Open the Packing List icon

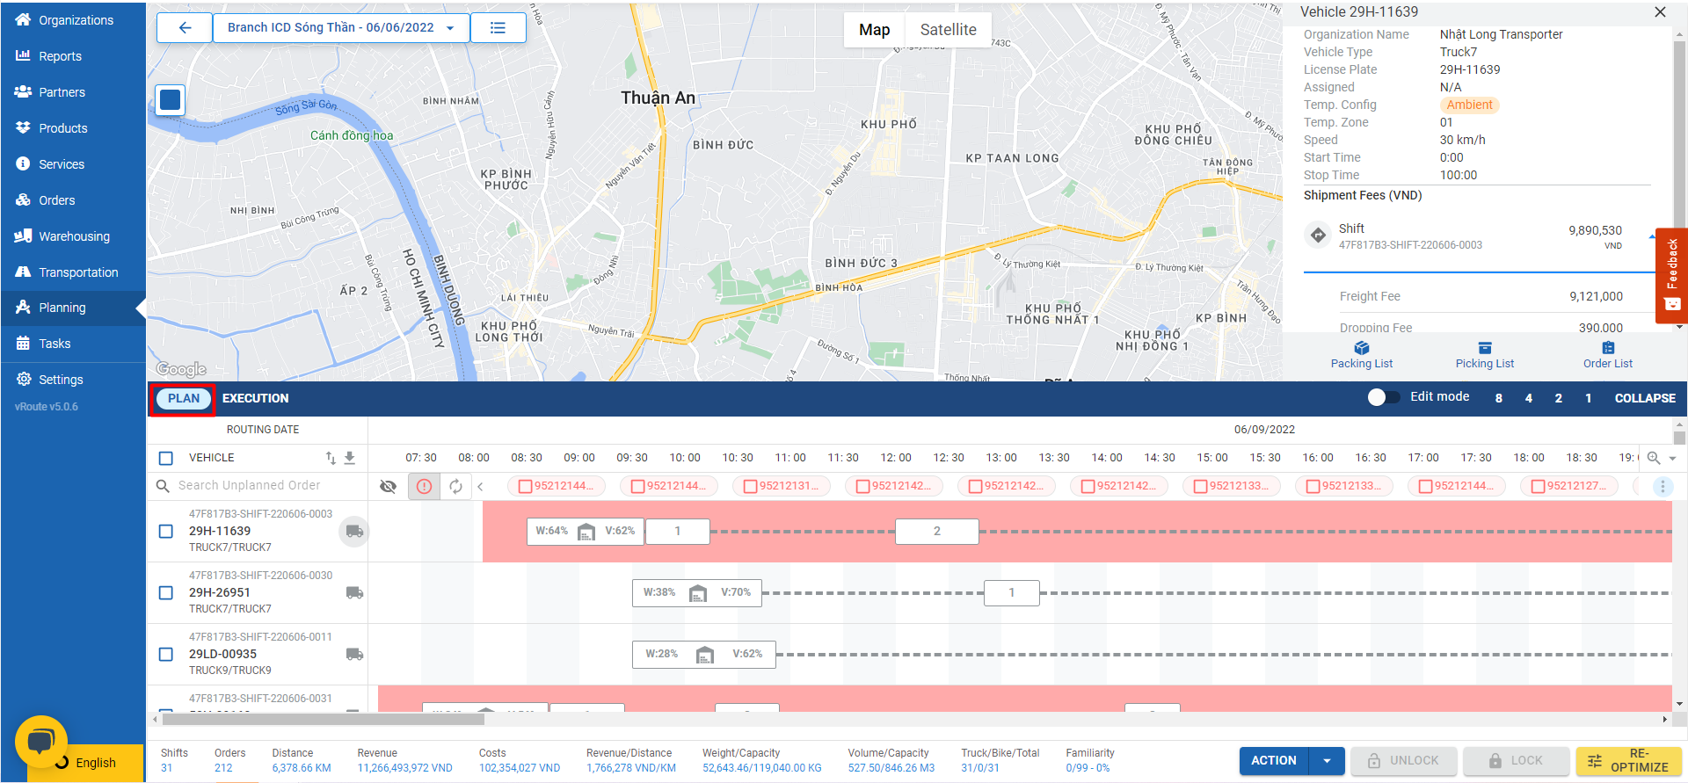click(1361, 348)
